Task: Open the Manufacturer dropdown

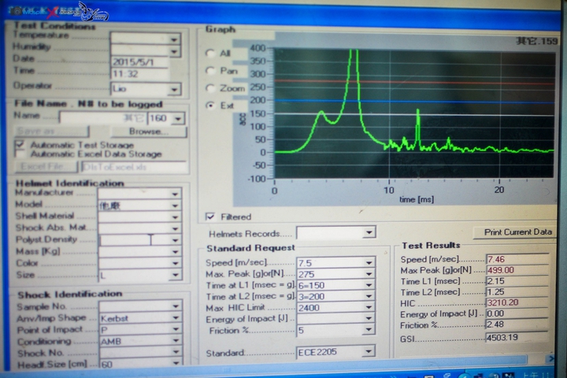Action: [x=175, y=194]
